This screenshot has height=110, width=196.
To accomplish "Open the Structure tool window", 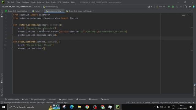I will point(2,91).
